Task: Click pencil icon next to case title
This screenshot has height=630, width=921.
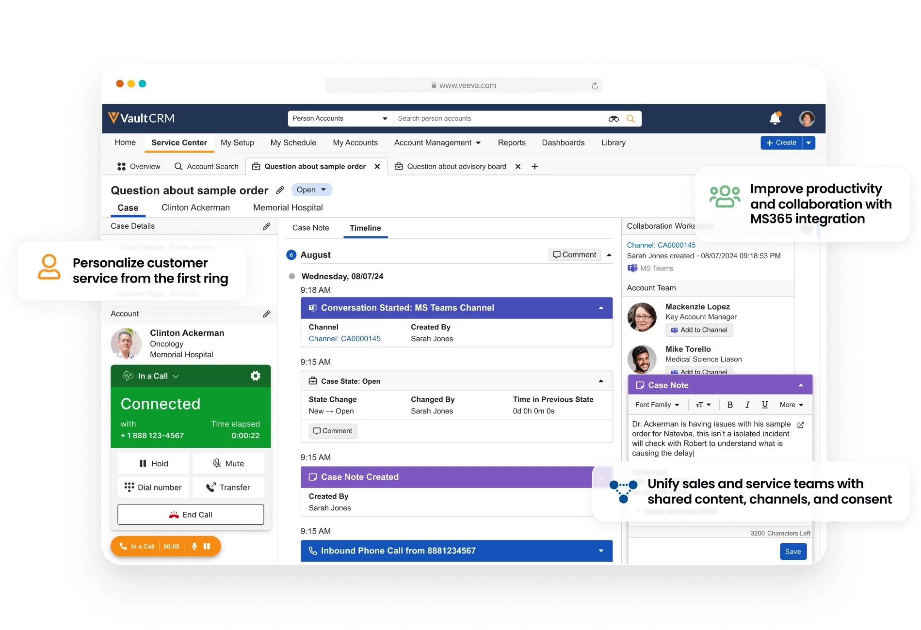Action: tap(280, 190)
